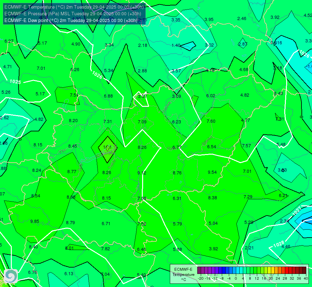Select the ECMWF-E Pressure MSL layer title
312x287 pixels.
pyautogui.click(x=73, y=14)
